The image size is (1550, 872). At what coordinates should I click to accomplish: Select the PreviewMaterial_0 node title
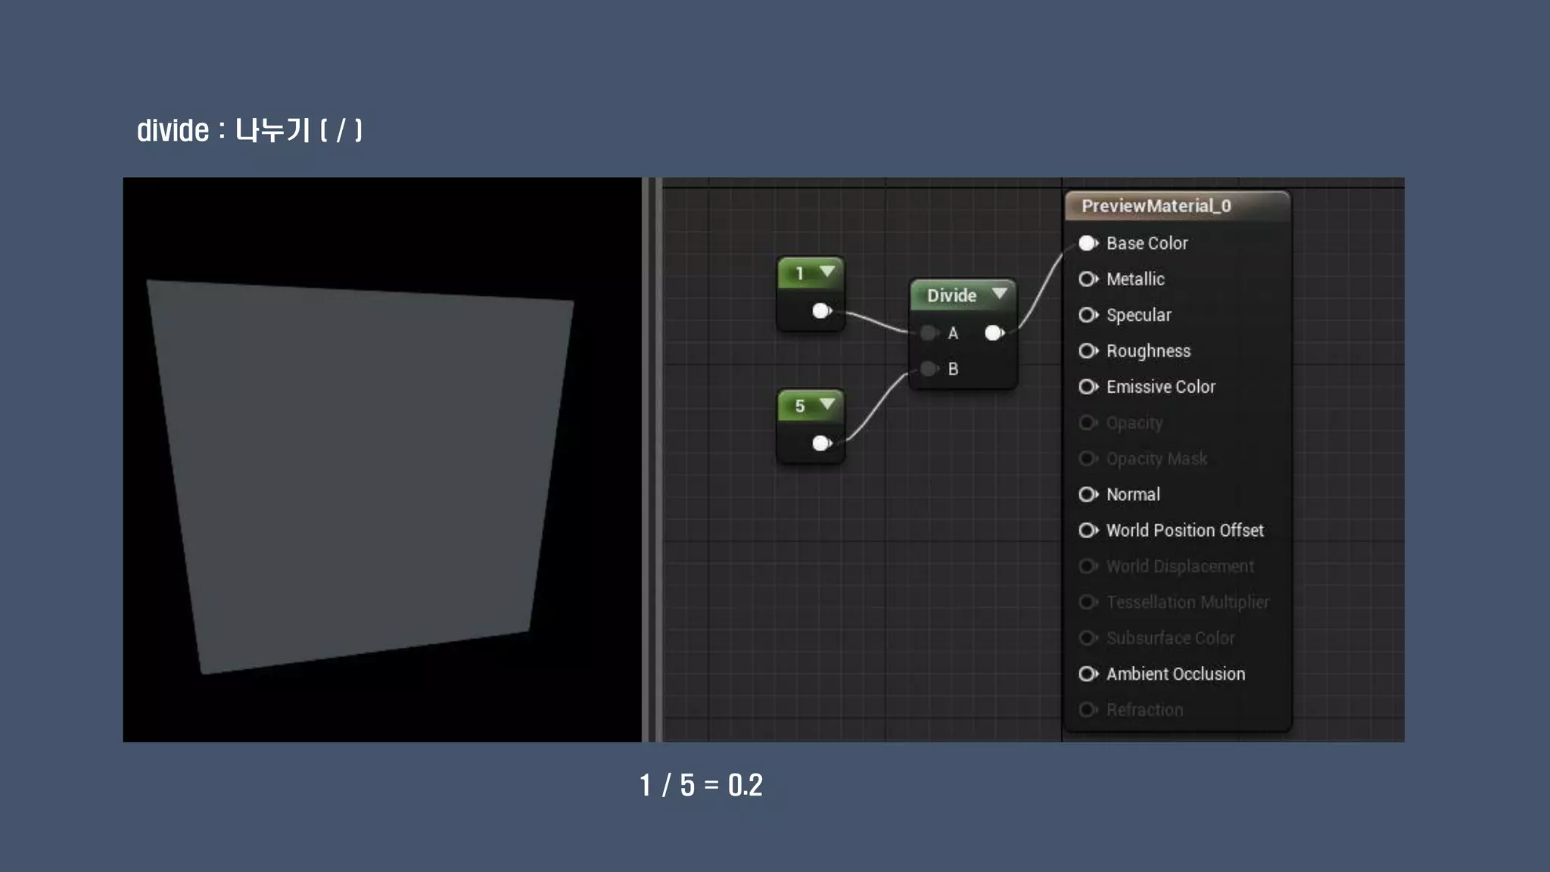click(1155, 206)
